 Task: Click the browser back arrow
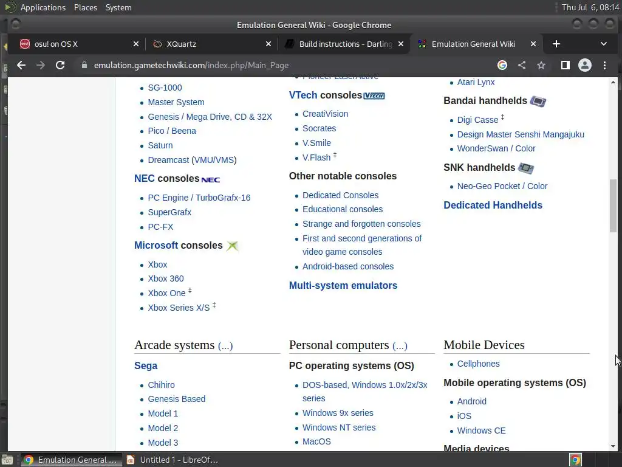pyautogui.click(x=21, y=65)
